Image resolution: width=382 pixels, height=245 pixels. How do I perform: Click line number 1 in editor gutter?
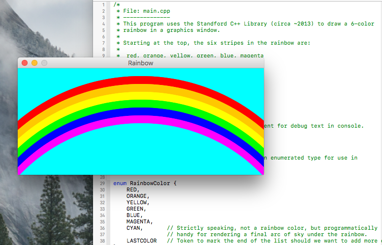pos(103,5)
